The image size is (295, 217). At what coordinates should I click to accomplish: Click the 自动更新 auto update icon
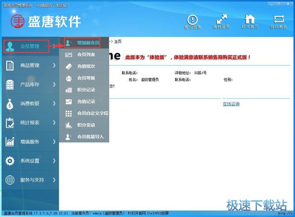278,19
